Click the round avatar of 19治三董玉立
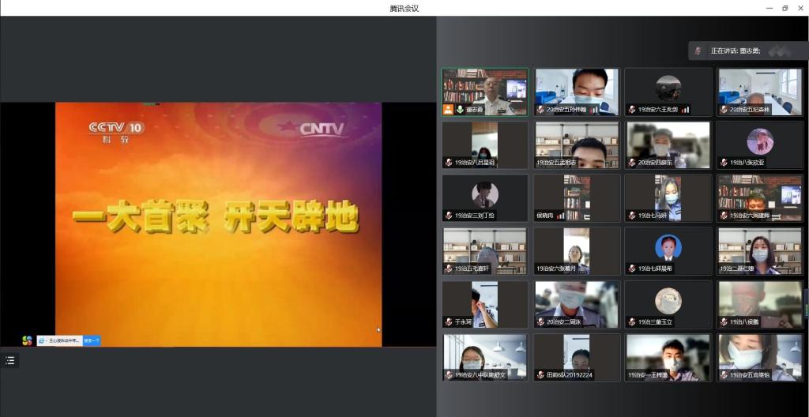Image resolution: width=809 pixels, height=417 pixels. pos(668,301)
